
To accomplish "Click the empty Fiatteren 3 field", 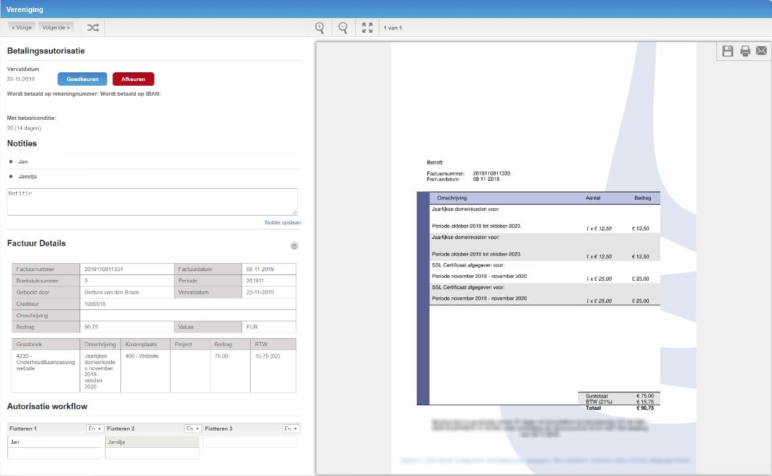I will (250, 442).
